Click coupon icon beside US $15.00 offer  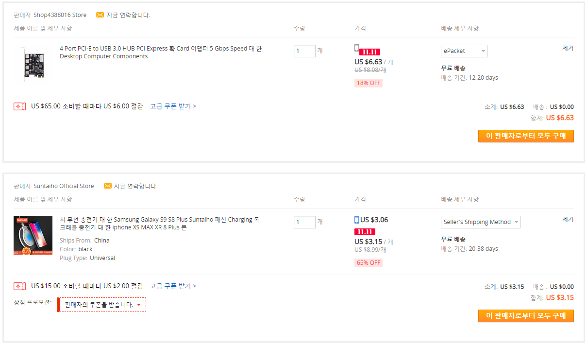click(x=19, y=286)
